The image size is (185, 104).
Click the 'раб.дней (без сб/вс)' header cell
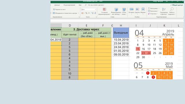click(86, 35)
